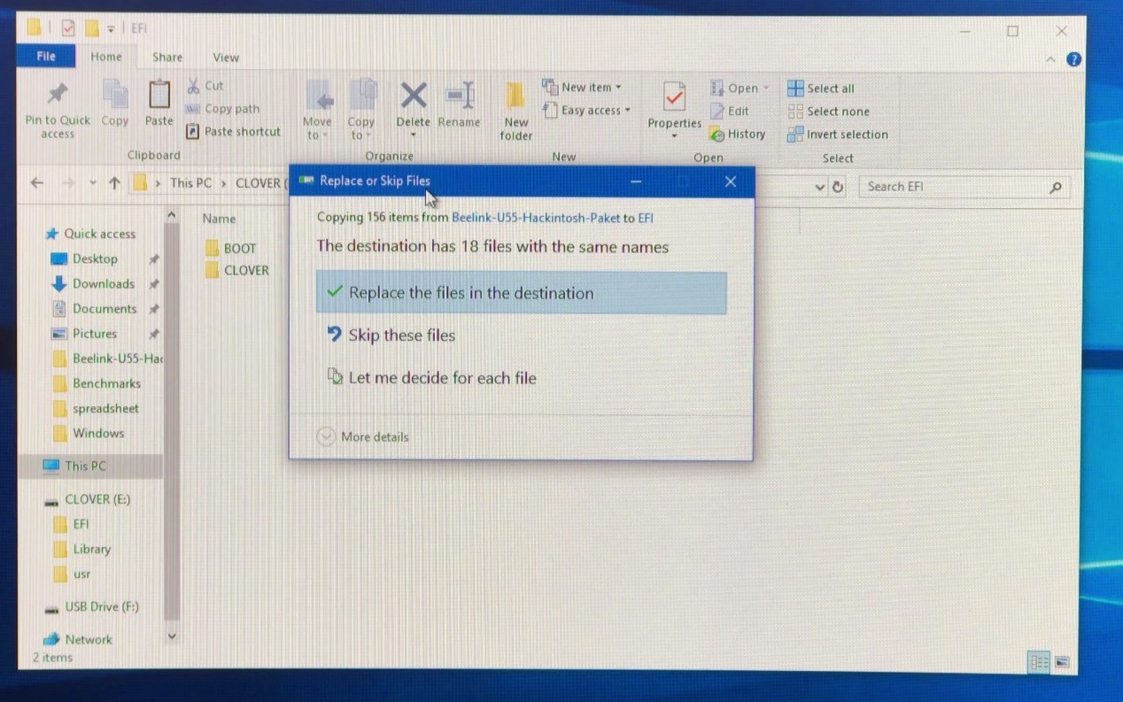Open the address bar history dropdown arrow
Screen dimensions: 1123x702
click(x=819, y=188)
